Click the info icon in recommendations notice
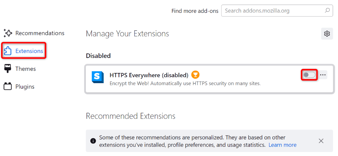The image size is (338, 156). tap(93, 141)
